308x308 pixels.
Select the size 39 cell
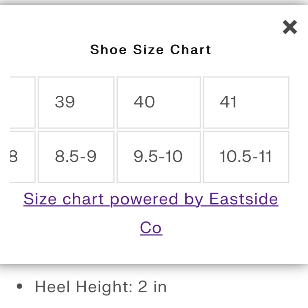(76, 102)
